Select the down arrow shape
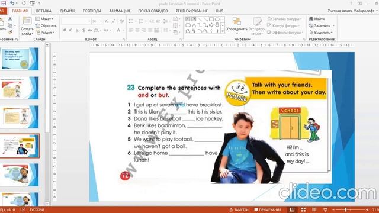This screenshot has height=213, width=379. pyautogui.click(x=217, y=25)
